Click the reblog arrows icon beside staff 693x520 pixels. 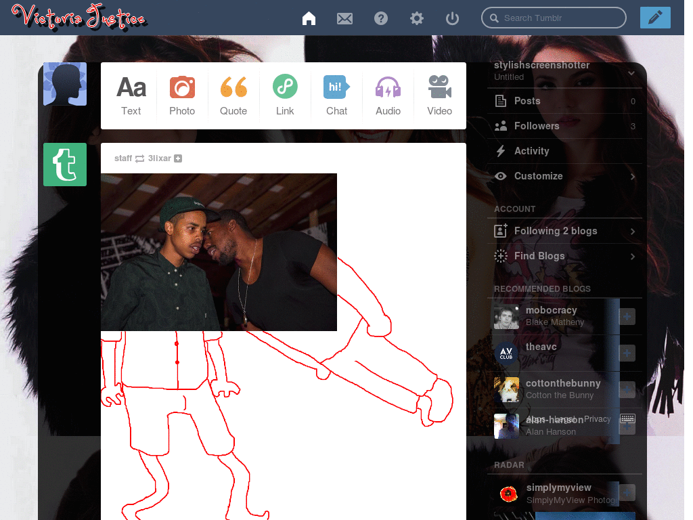click(x=139, y=158)
